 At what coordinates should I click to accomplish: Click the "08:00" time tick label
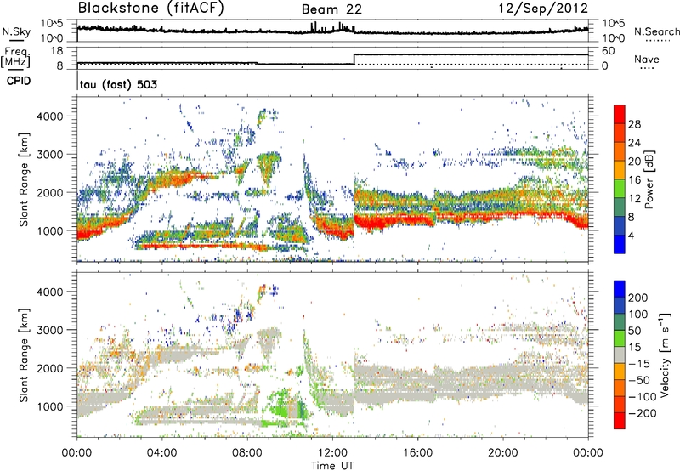pyautogui.click(x=247, y=453)
